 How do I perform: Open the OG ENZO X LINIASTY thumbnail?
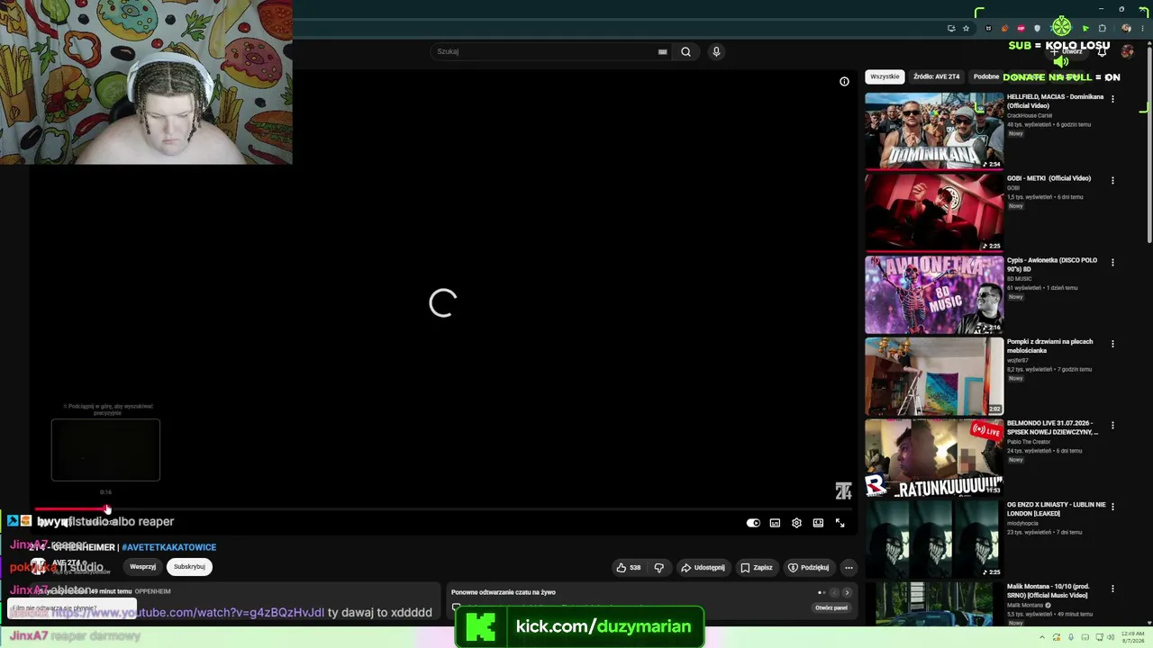[934, 539]
